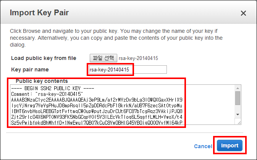Click the instruction paragraph about Browse
257x160 pixels.
tap(115, 38)
